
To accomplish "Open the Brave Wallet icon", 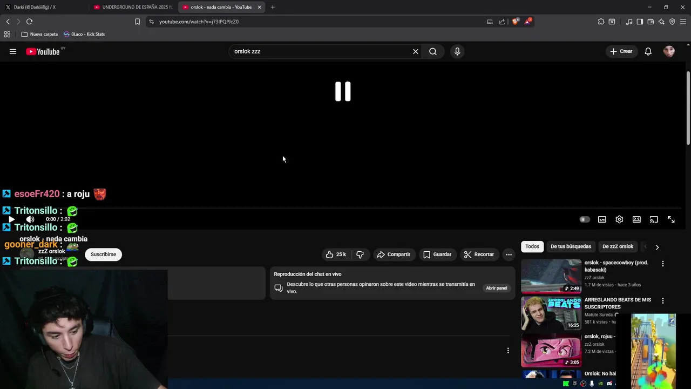I will pos(651,22).
